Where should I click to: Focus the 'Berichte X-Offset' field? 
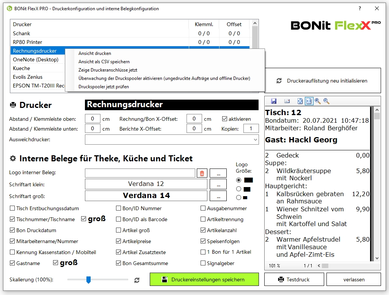pyautogui.click(x=194, y=129)
